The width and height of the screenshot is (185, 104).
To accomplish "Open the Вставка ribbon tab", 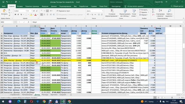I will tap(20, 6).
